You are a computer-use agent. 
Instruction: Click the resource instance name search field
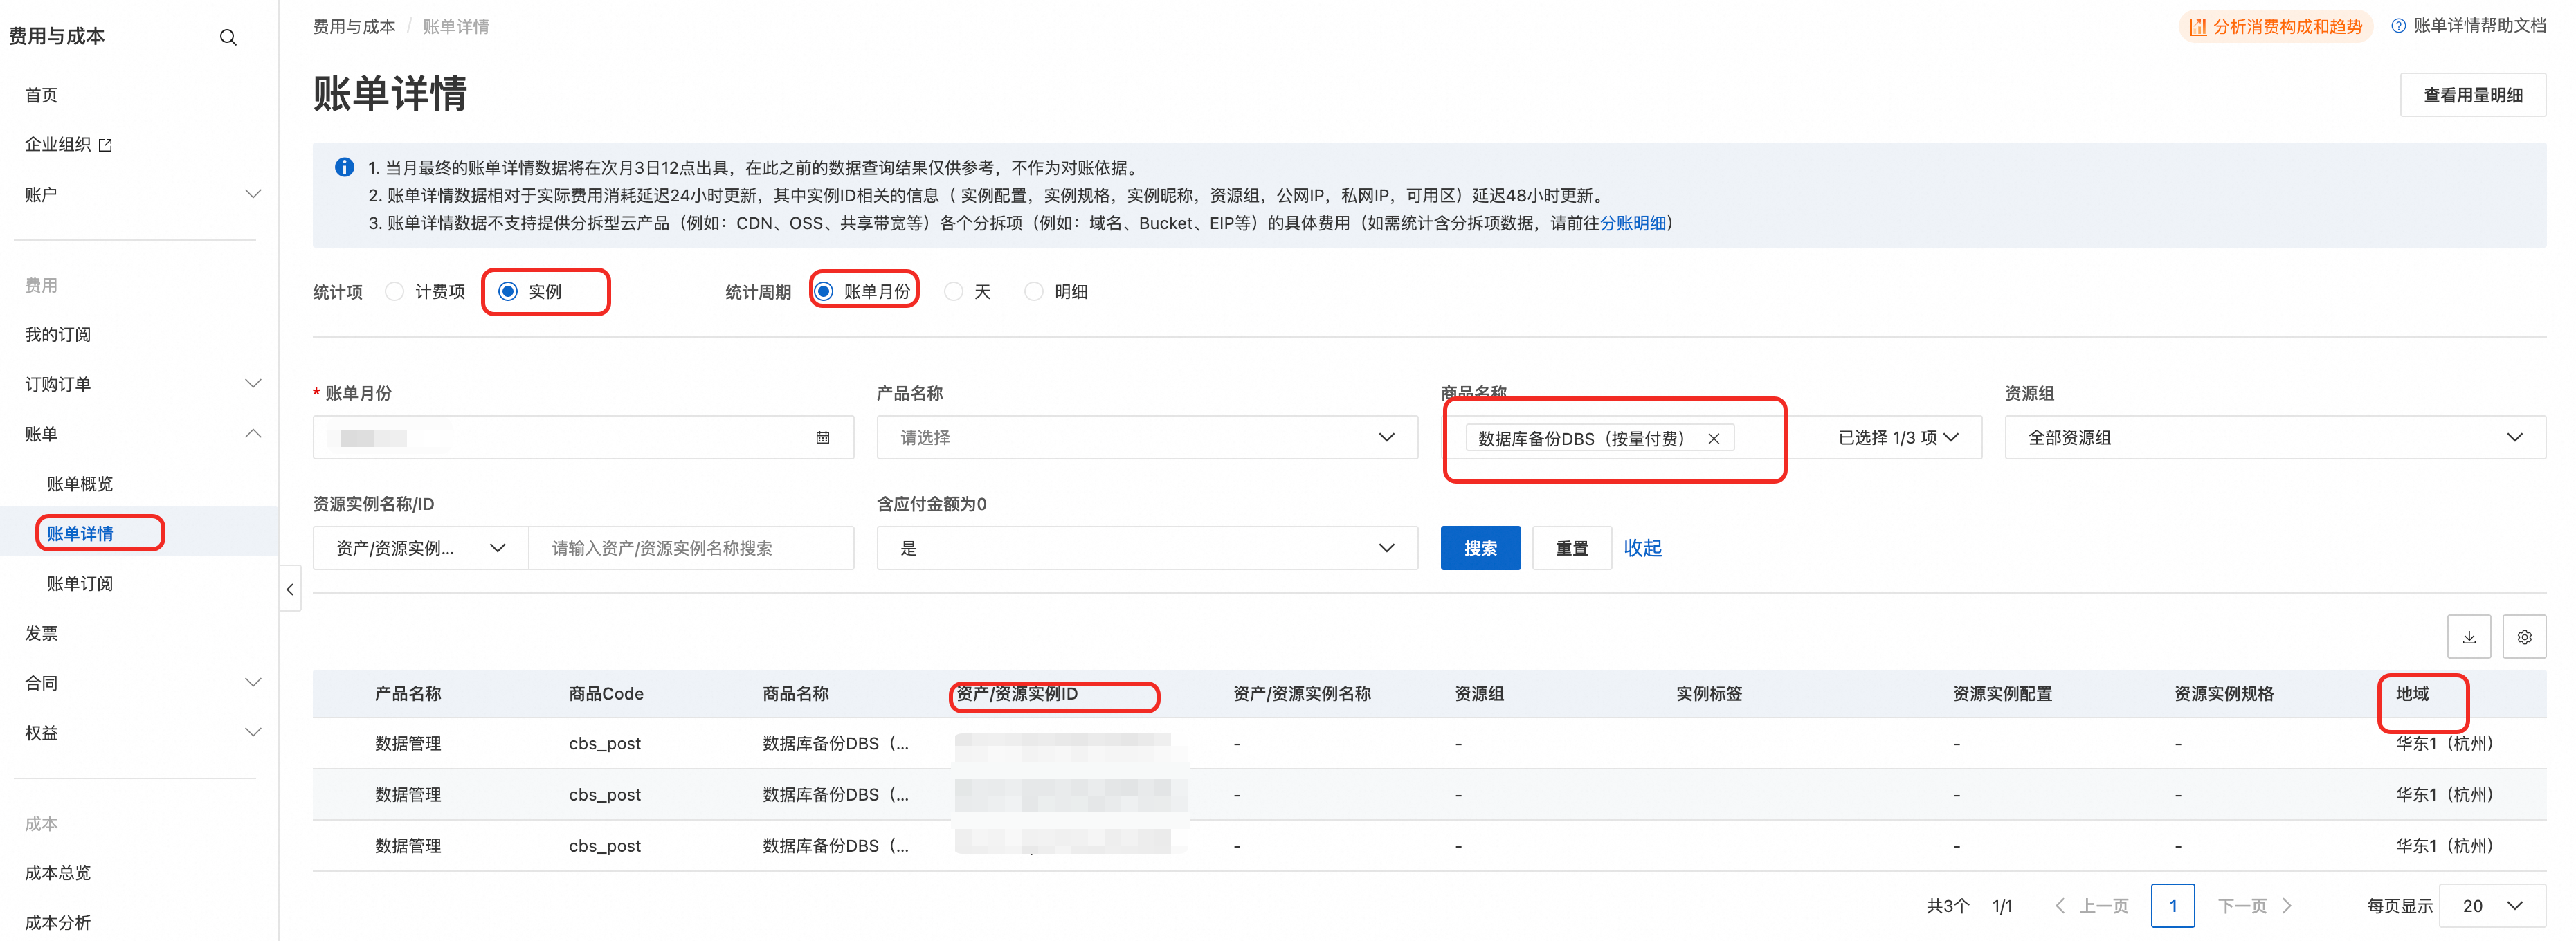(x=690, y=548)
